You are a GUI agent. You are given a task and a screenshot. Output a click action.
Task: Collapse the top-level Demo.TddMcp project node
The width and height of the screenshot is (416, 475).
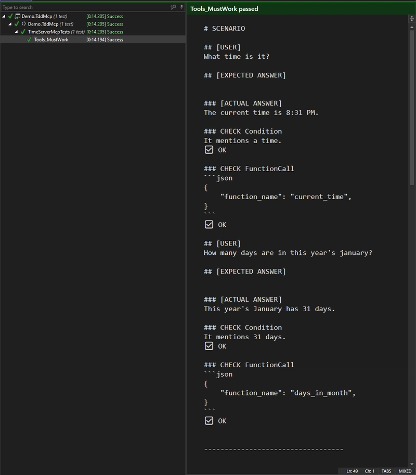(x=4, y=16)
